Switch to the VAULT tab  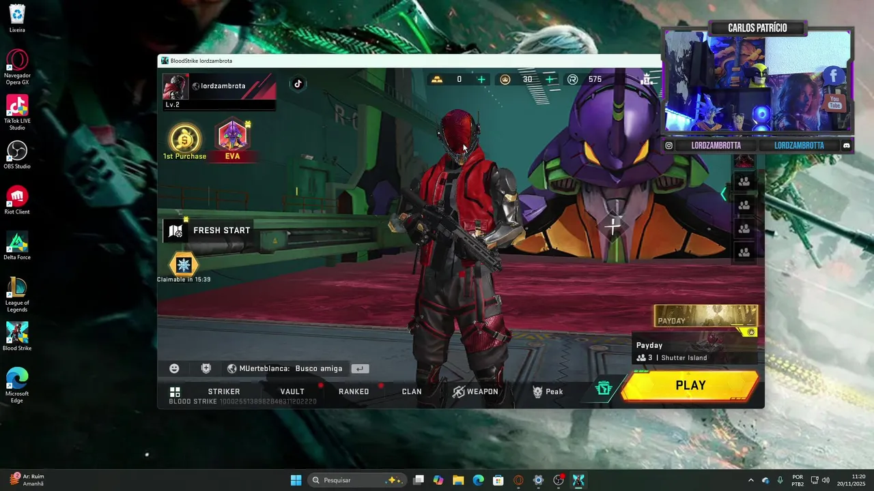[x=292, y=391]
